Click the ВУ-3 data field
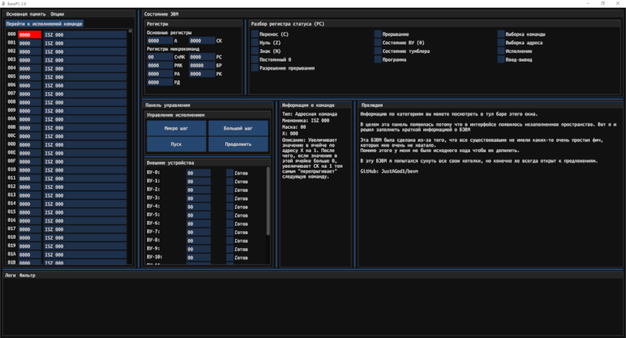626x338 pixels. (x=199, y=198)
